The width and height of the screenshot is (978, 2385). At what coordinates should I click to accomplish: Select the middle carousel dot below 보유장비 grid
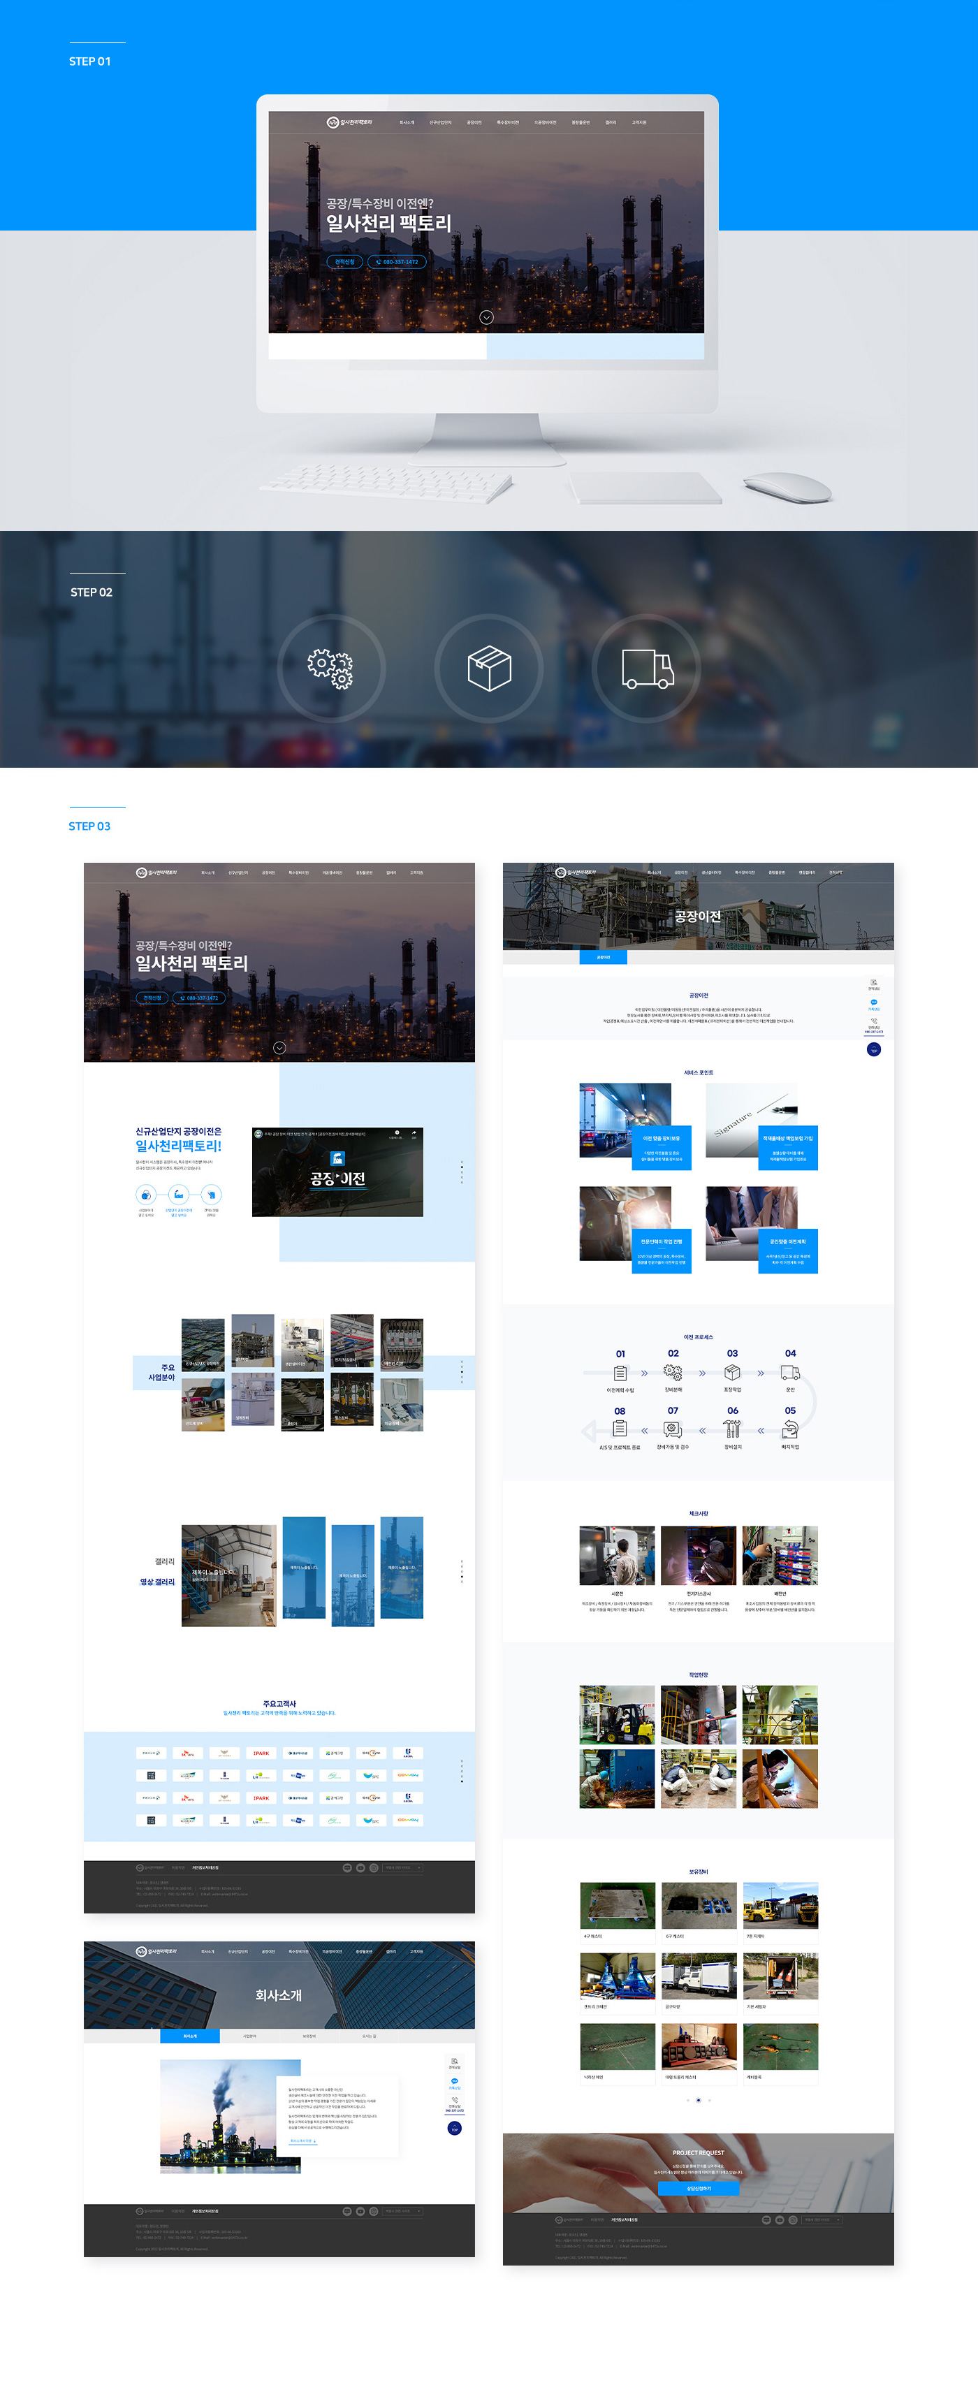point(699,2100)
